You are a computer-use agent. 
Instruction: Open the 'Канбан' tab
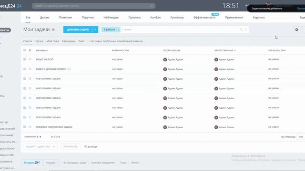(155, 18)
